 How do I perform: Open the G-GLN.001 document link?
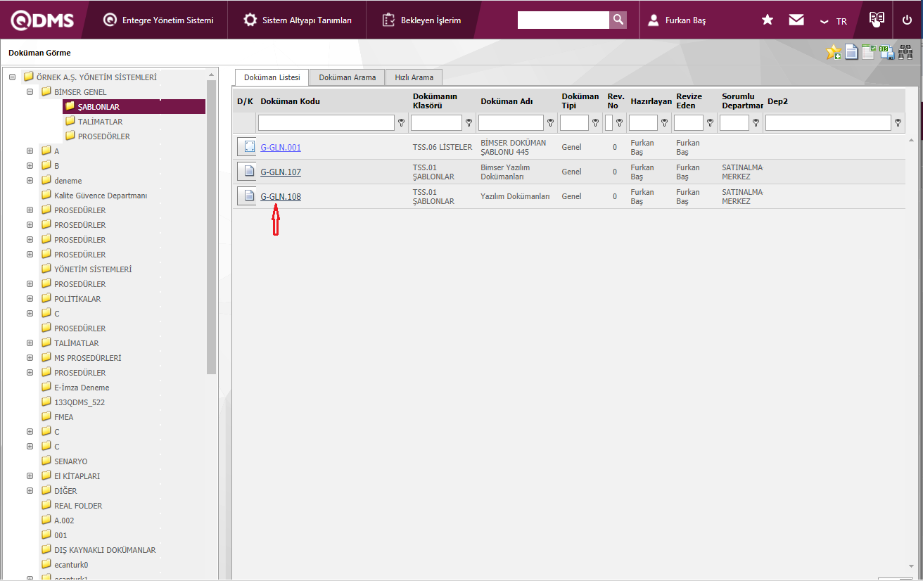281,148
